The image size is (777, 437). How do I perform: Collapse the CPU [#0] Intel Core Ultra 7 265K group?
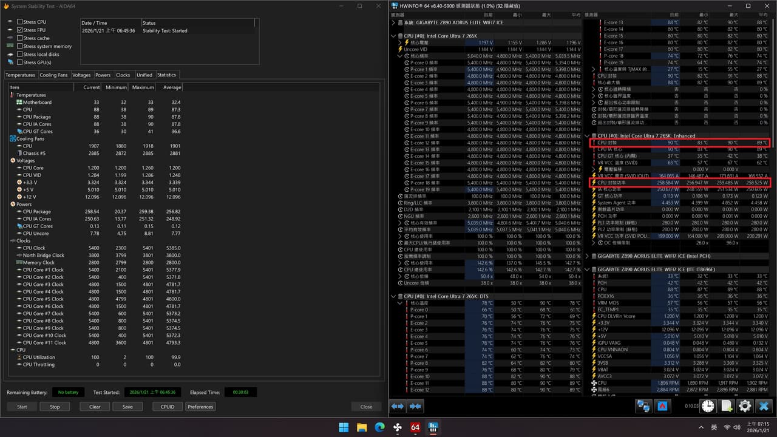pyautogui.click(x=393, y=36)
